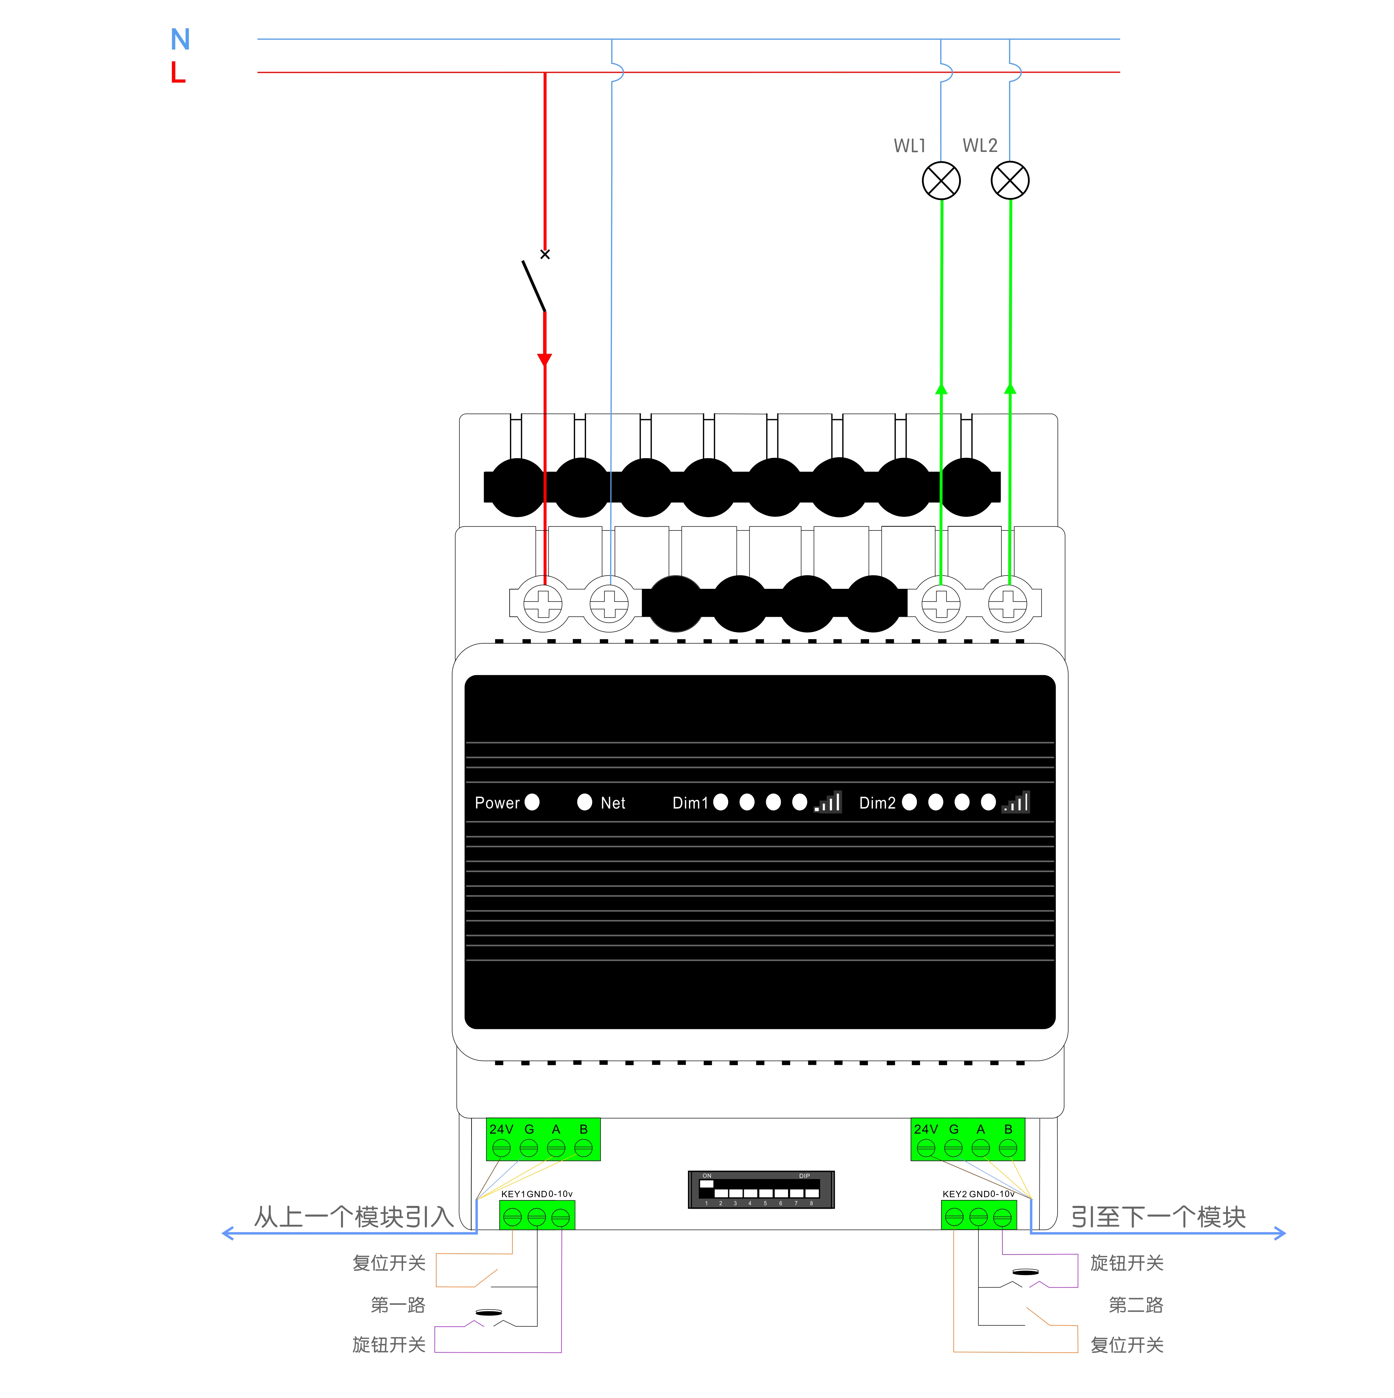Click the green arrowhead on the WL1 output wire
Image resolution: width=1394 pixels, height=1398 pixels.
point(941,389)
